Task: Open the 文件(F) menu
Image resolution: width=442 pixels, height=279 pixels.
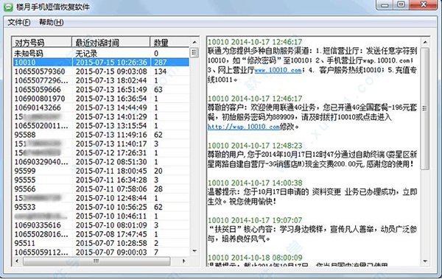Action: 19,22
